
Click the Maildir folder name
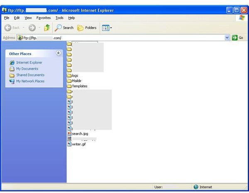[x=76, y=81]
